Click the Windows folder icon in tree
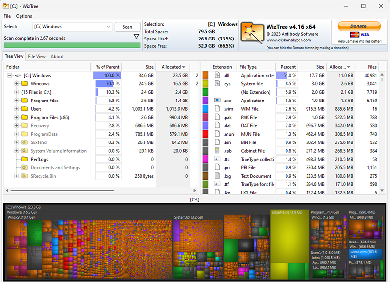The image size is (390, 282). (24, 83)
